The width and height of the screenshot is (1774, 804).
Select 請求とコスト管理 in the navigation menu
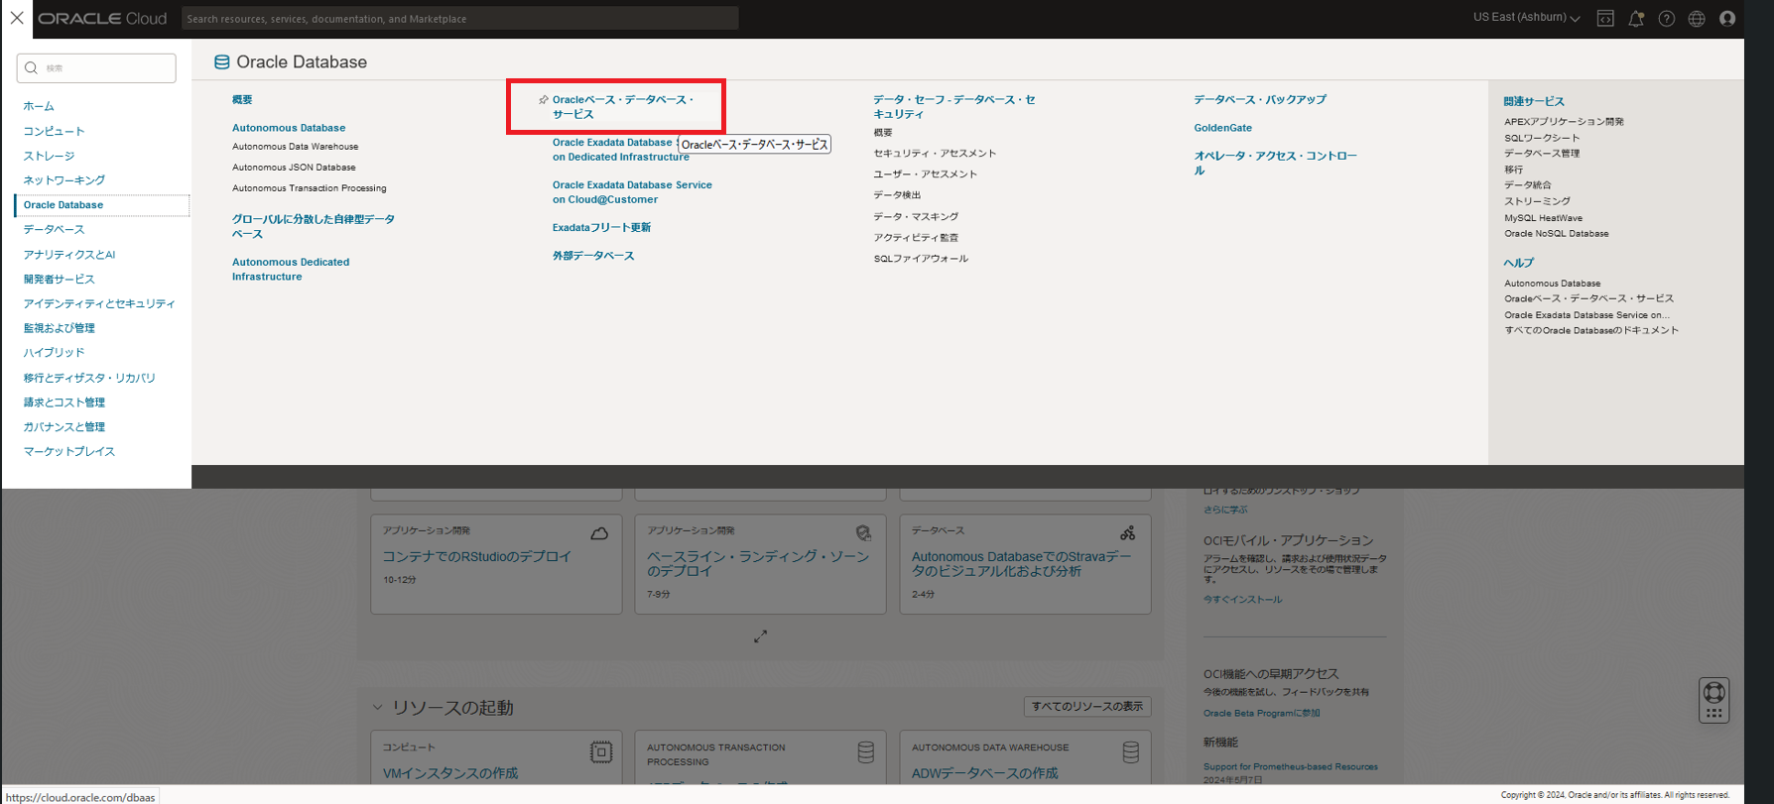tap(63, 402)
